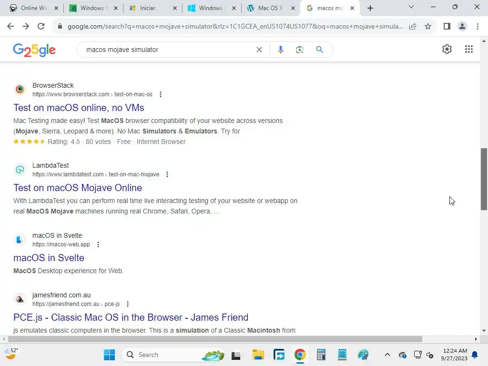Open more options for macOS in Svelte result

point(98,244)
